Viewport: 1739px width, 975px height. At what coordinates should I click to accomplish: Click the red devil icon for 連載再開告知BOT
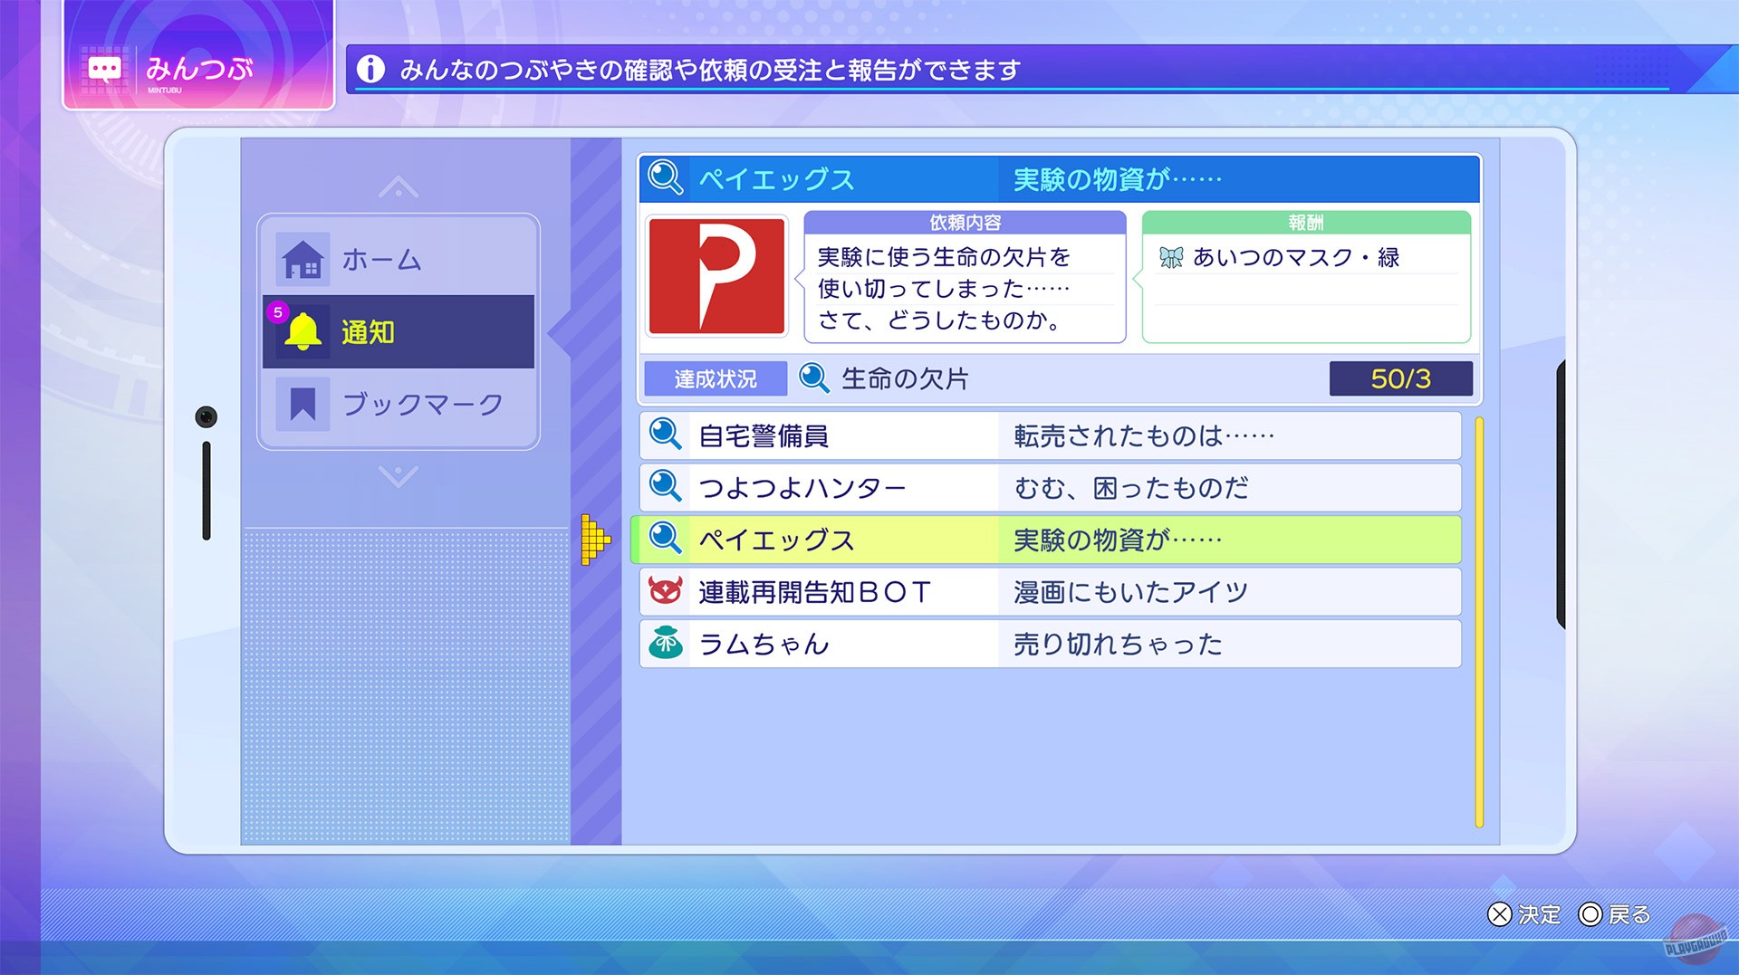click(666, 592)
